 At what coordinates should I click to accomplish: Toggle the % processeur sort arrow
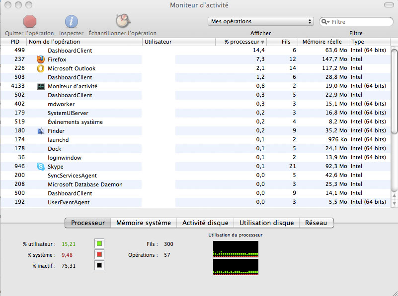coord(262,42)
